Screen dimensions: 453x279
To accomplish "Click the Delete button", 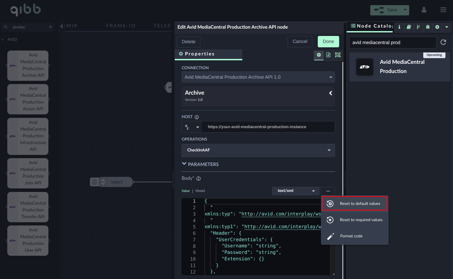I will 189,42.
